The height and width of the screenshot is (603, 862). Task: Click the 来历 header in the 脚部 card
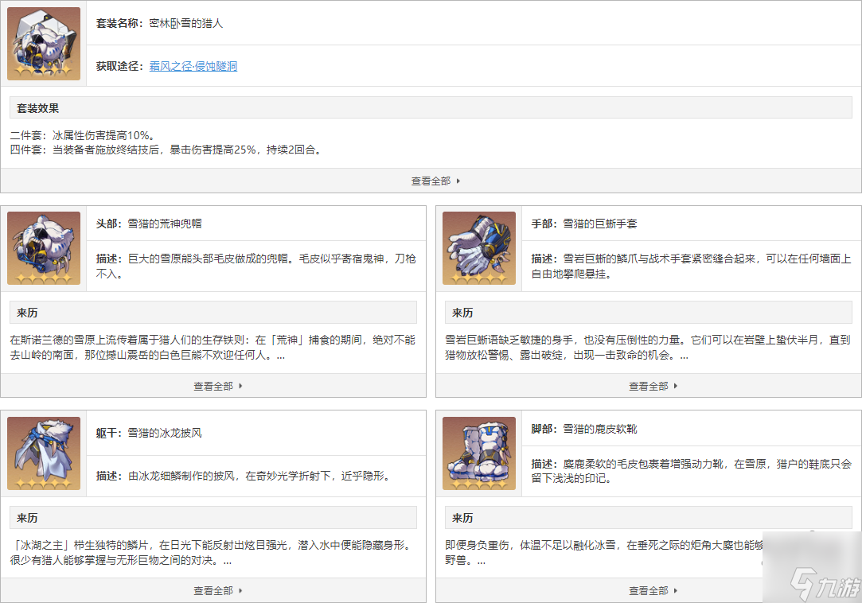click(648, 518)
